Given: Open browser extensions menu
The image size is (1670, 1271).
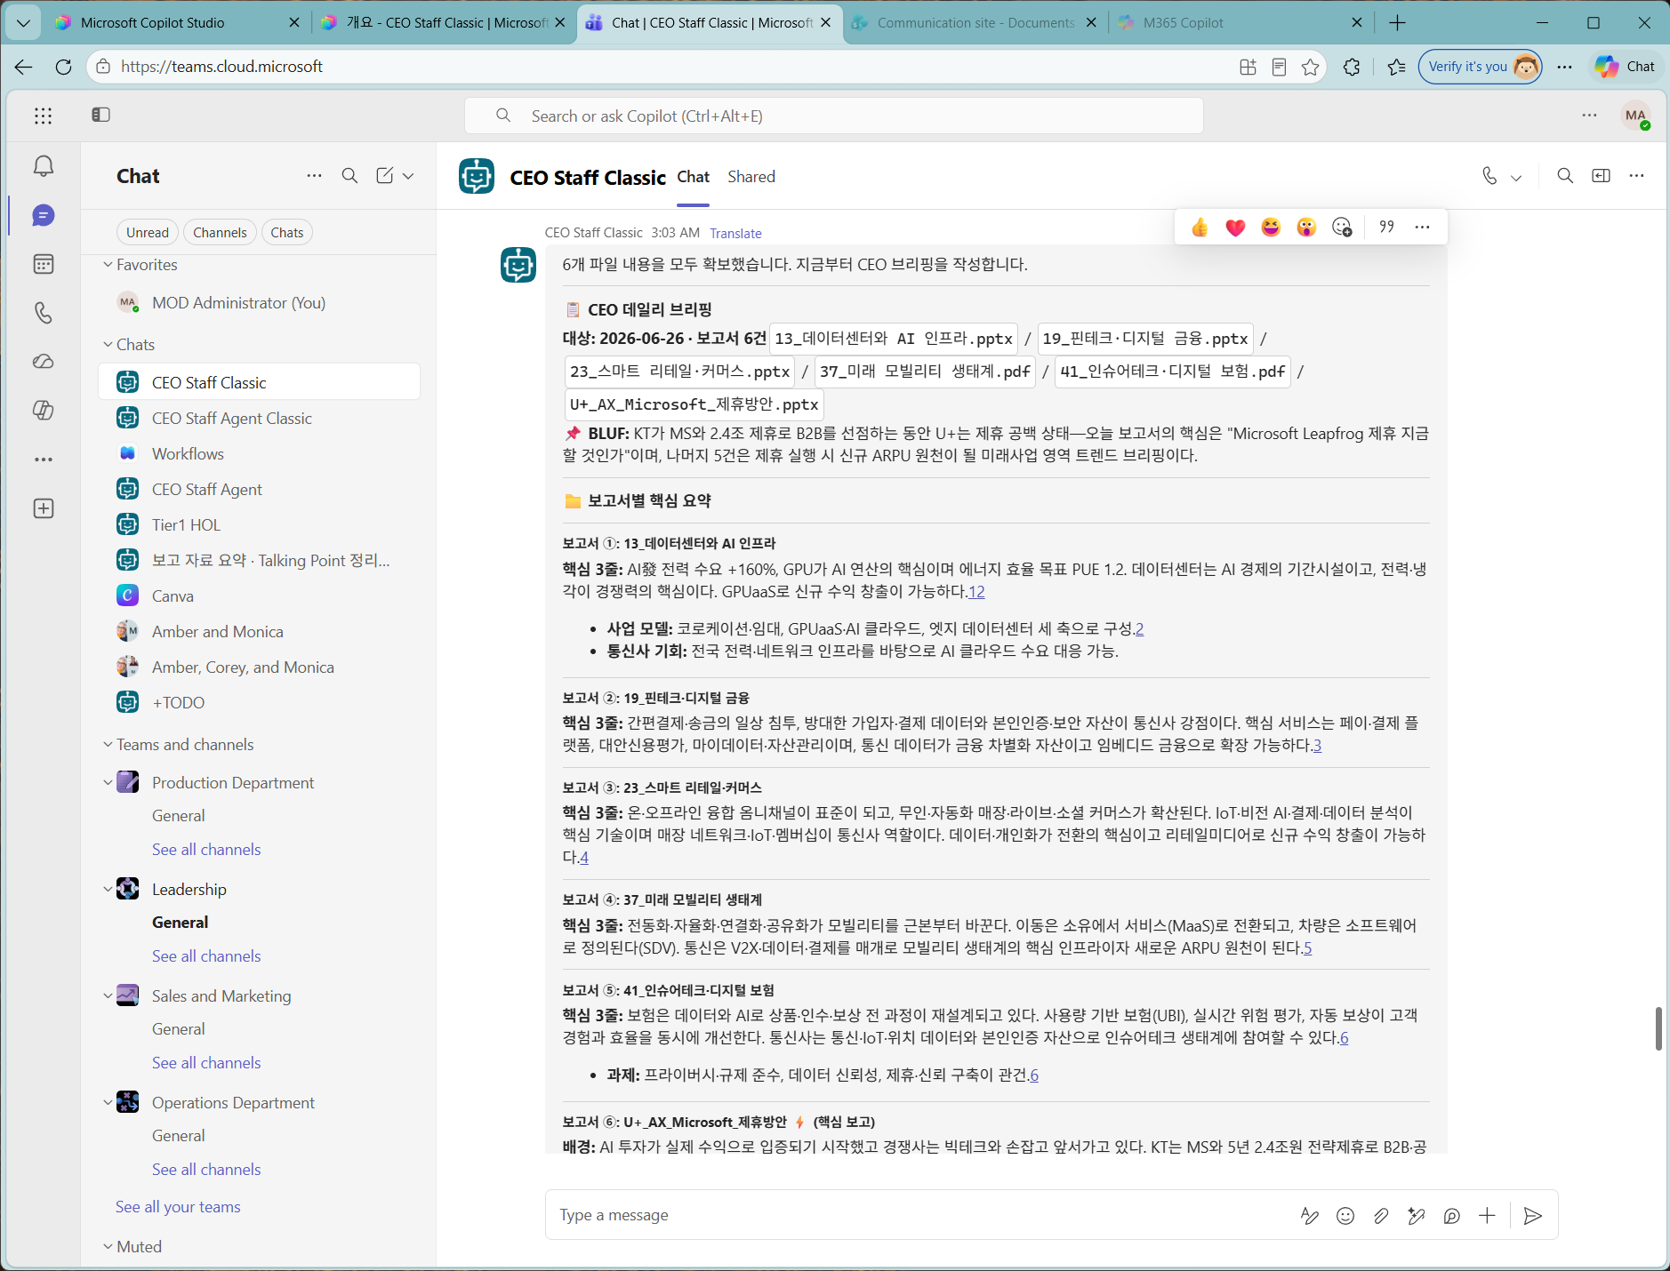Looking at the screenshot, I should click(x=1352, y=67).
